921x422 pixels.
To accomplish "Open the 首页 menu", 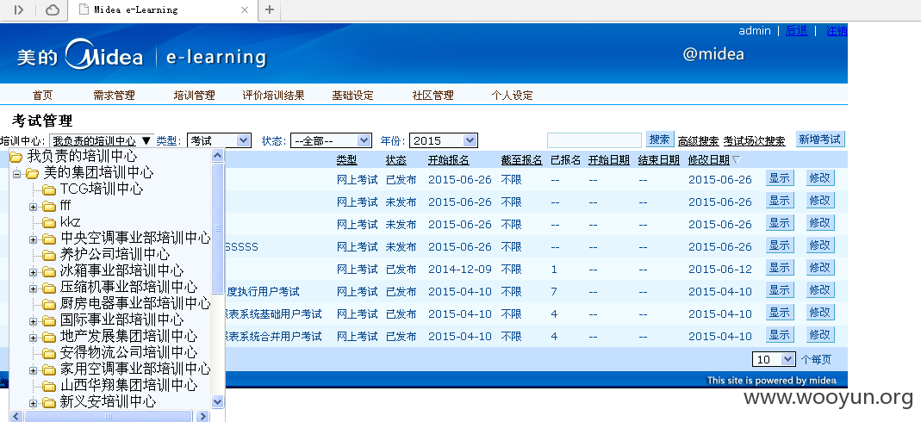I will click(x=42, y=95).
